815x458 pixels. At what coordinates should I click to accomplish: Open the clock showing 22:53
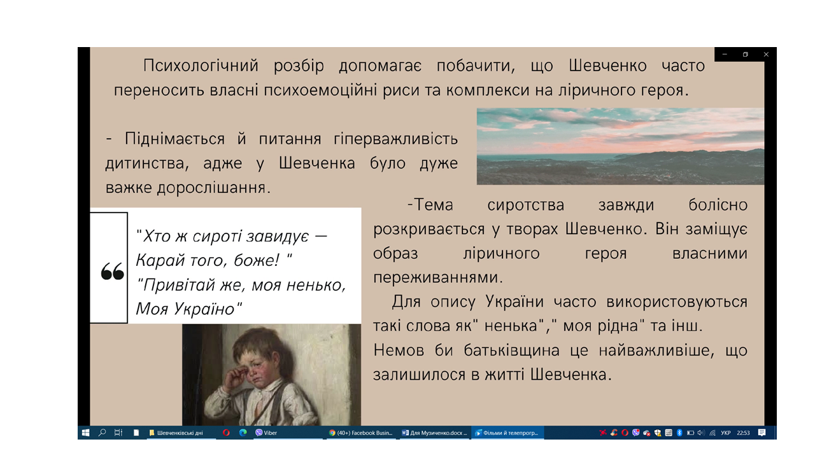(743, 433)
